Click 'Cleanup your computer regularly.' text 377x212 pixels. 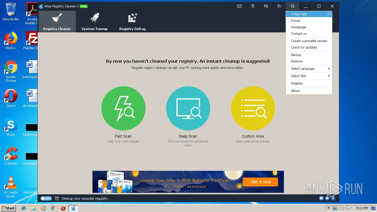click(85, 198)
